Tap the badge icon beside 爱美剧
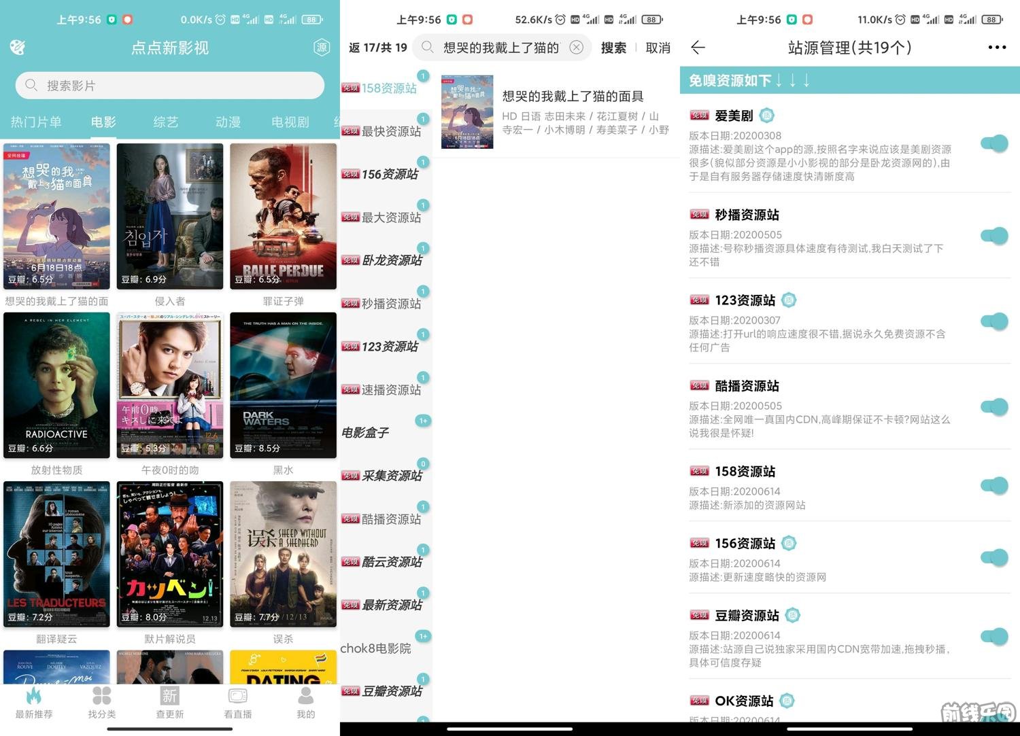1020x736 pixels. tap(766, 116)
